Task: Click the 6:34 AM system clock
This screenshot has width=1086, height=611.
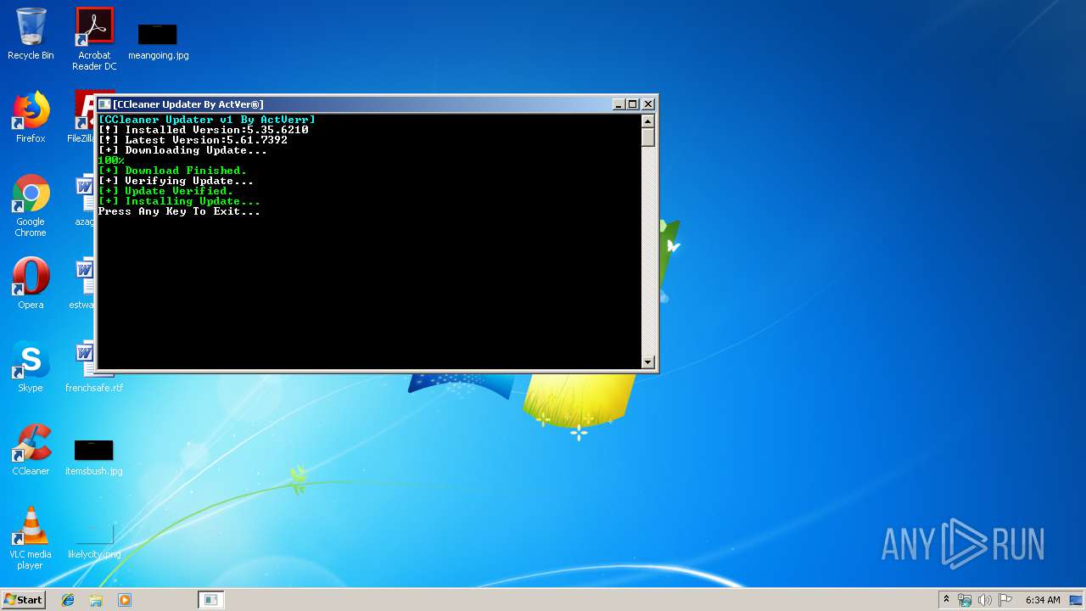Action: pyautogui.click(x=1043, y=600)
